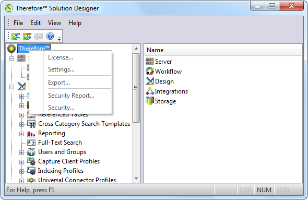The height and width of the screenshot is (200, 308).
Task: Click the first green import toolbar icon
Action: [16, 36]
